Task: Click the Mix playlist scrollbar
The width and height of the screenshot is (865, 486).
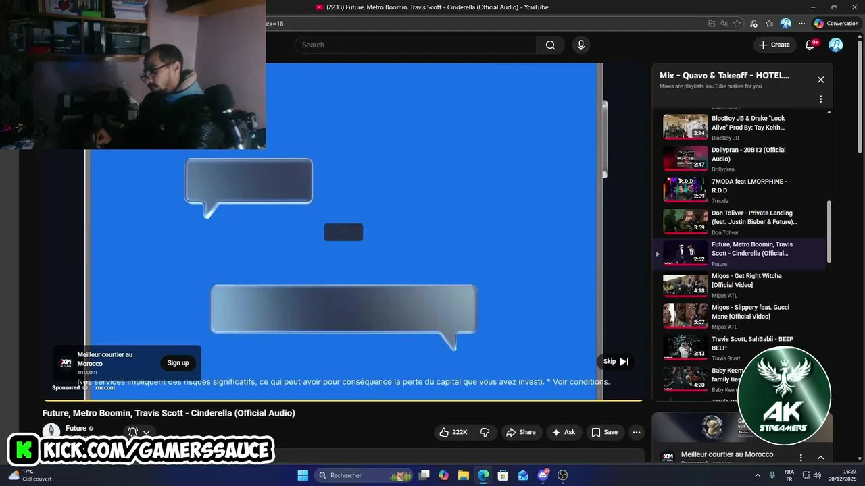Action: (x=829, y=232)
